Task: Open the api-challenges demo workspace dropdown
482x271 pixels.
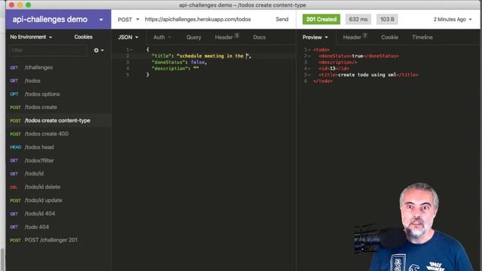Action: coord(58,20)
